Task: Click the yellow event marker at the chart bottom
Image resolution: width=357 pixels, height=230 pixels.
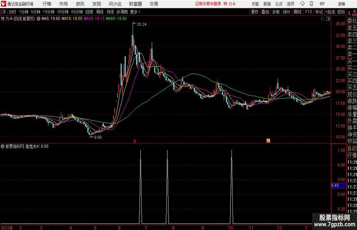Action: tap(268, 141)
